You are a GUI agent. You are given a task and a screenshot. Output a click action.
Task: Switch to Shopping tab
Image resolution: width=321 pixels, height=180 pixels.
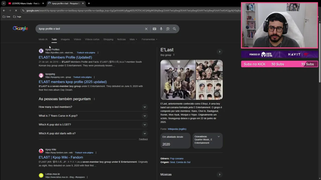coord(108,39)
